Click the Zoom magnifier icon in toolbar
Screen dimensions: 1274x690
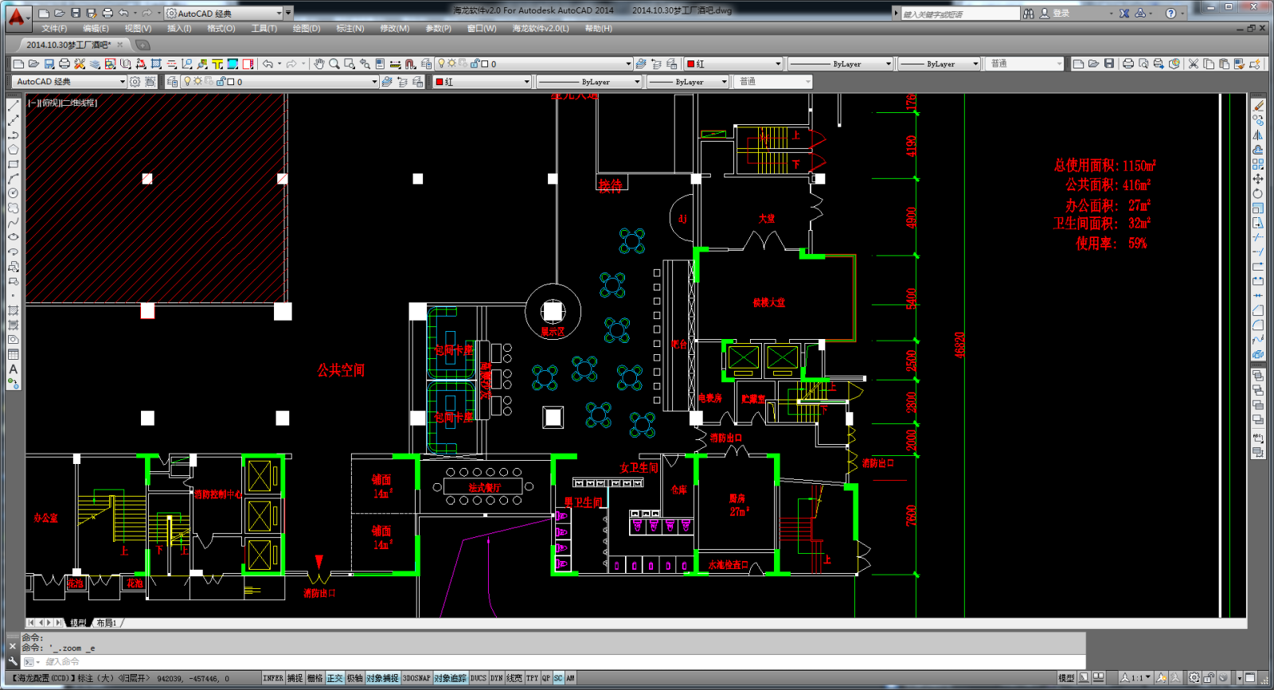tap(334, 64)
